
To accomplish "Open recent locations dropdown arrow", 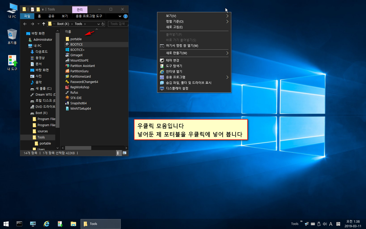I will (x=38, y=24).
